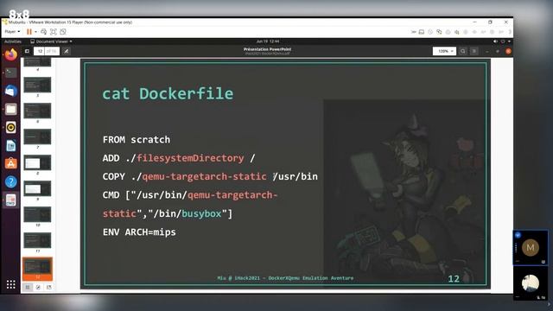Viewport: 553px width, 311px height.
Task: Click slide number 12 in footer
Action: point(454,279)
